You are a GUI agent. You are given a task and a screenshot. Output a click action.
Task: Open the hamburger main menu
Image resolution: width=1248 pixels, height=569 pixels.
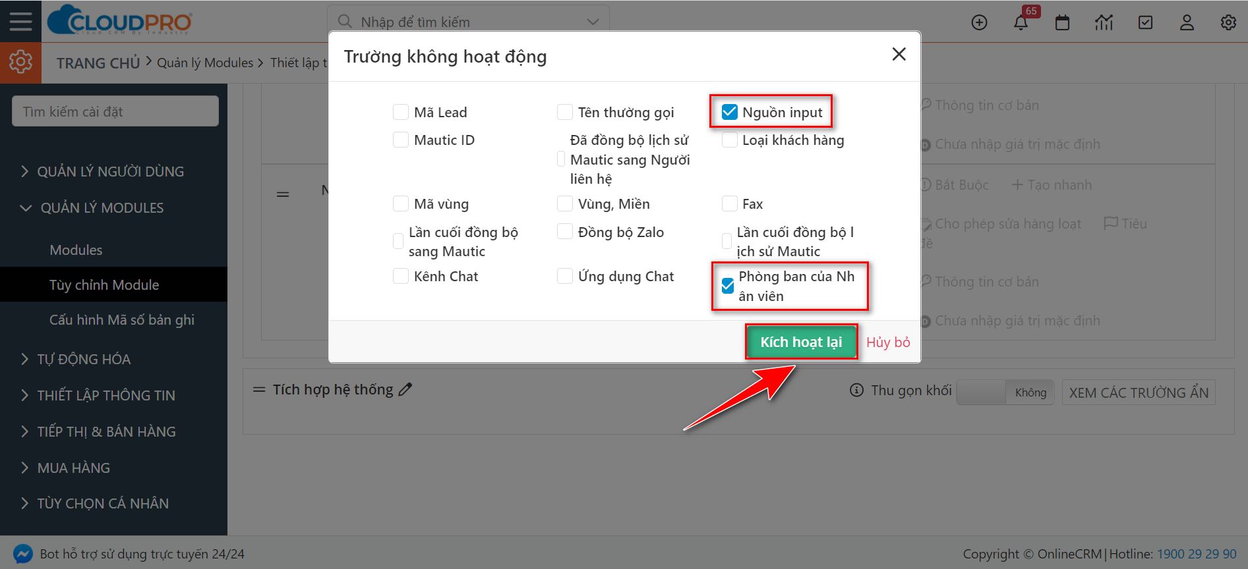(x=20, y=21)
